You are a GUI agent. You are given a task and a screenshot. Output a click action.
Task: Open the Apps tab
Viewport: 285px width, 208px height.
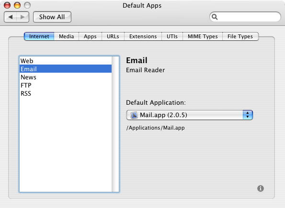point(90,36)
